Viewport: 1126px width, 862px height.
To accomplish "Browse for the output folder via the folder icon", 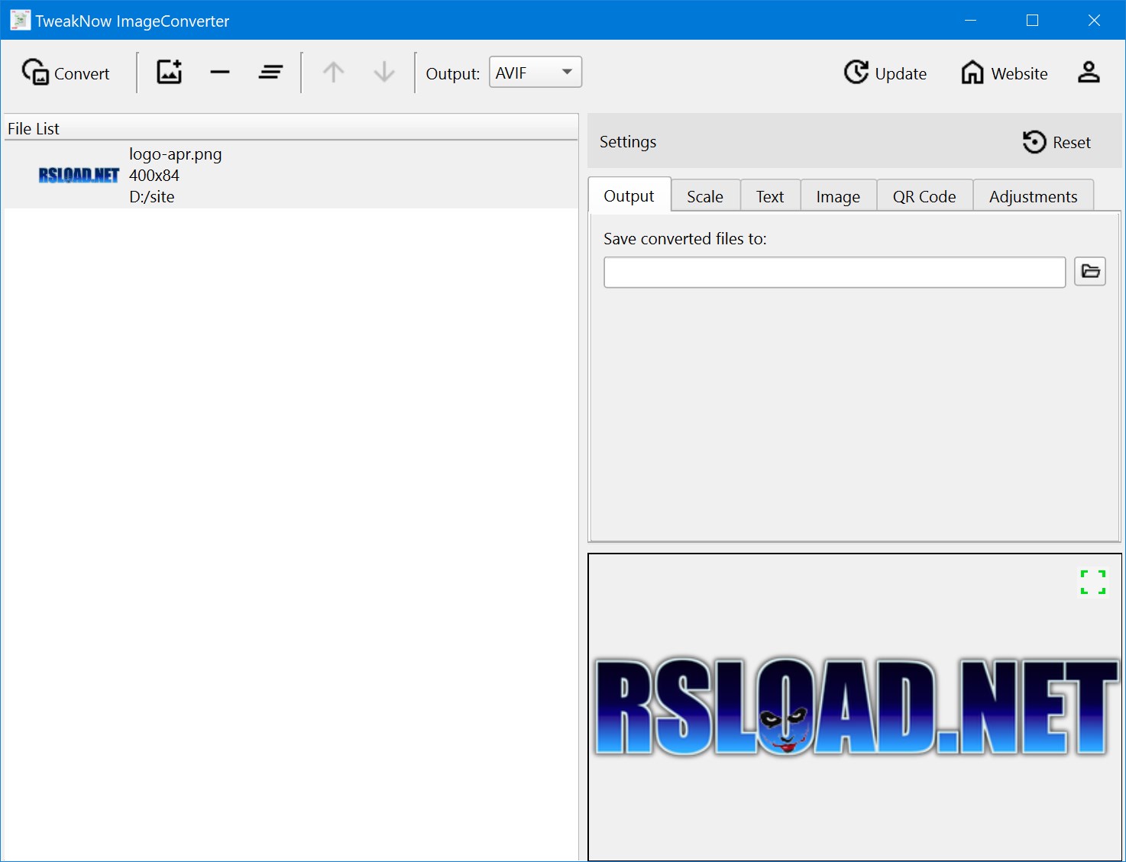I will click(1090, 271).
